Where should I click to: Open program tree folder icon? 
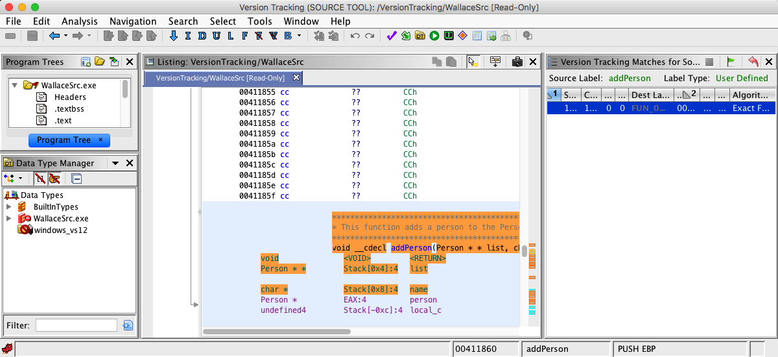pos(99,62)
